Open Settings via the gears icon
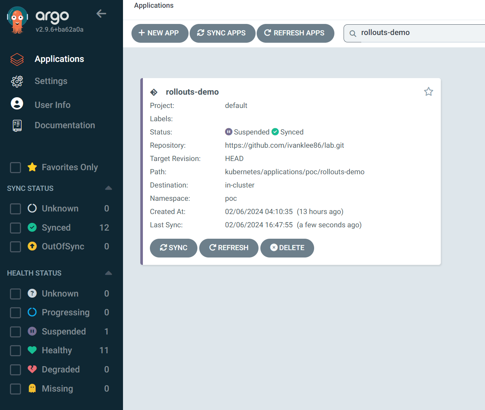 [x=17, y=81]
